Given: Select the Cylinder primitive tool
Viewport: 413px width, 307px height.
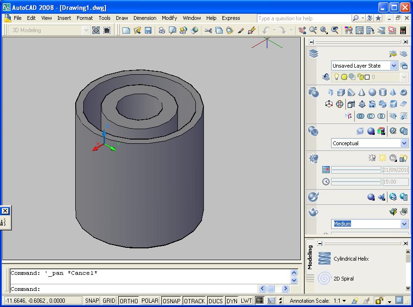Looking at the screenshot, I should pyautogui.click(x=382, y=92).
